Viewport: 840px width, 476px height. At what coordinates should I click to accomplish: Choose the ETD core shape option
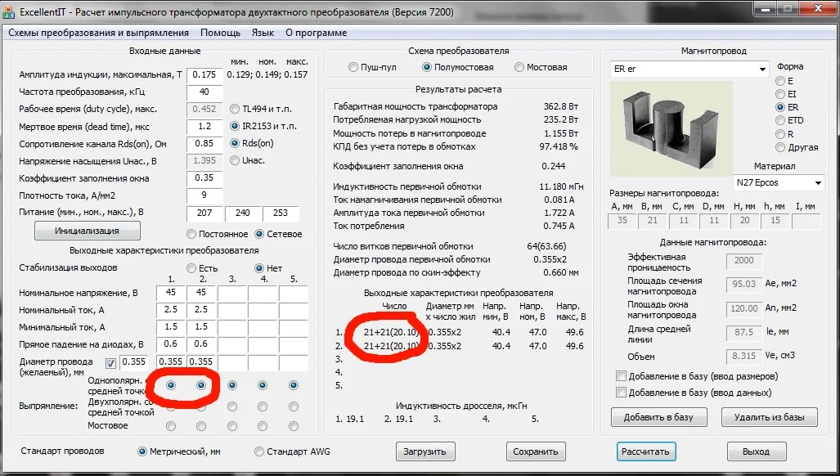779,121
